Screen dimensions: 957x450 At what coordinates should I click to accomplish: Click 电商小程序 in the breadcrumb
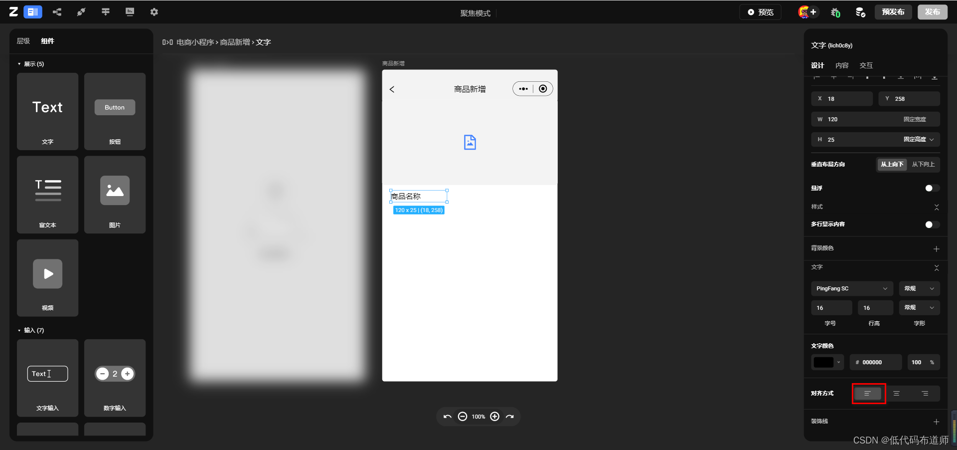point(195,42)
